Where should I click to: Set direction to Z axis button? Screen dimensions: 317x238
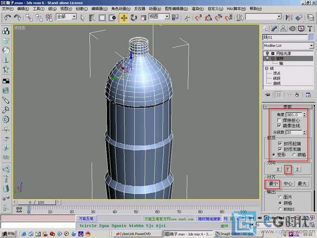click(297, 169)
